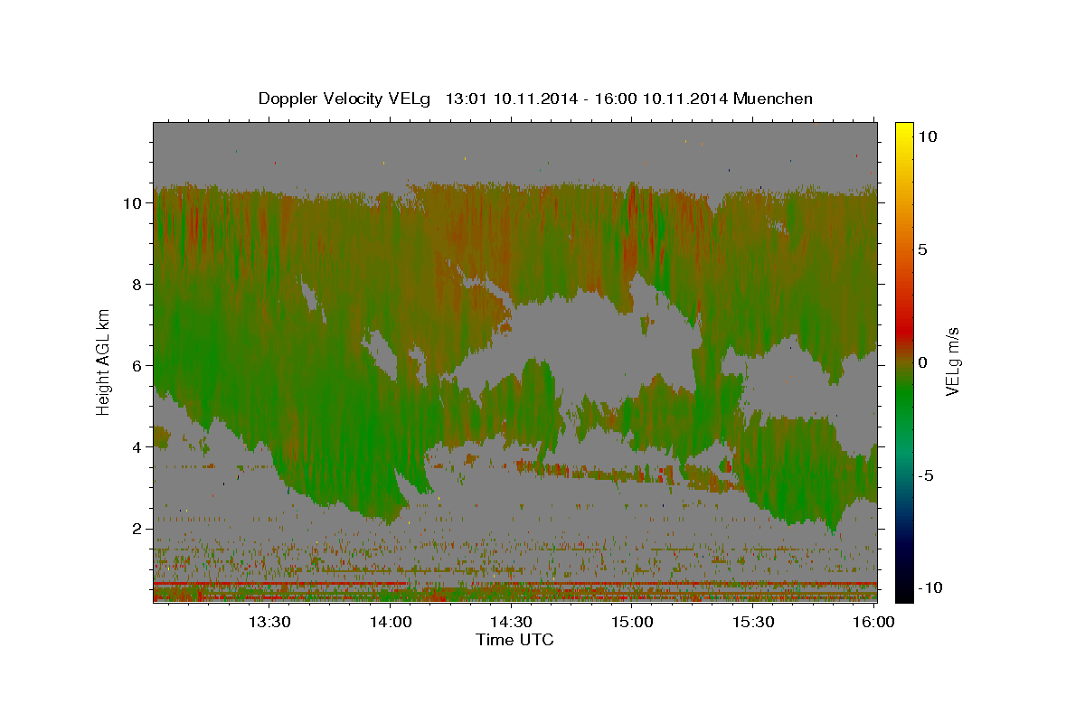
Task: Click the '15:30' time axis label
Action: click(x=752, y=622)
